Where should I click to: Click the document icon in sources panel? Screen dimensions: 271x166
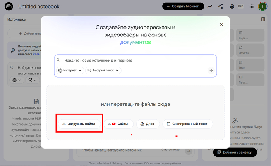click(x=36, y=102)
